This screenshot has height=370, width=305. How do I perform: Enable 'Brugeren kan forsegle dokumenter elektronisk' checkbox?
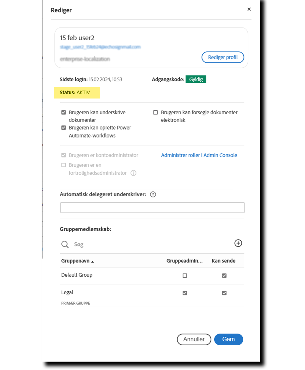tap(156, 112)
